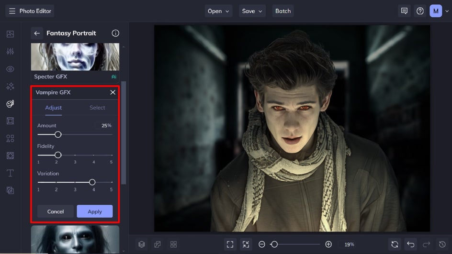The width and height of the screenshot is (452, 254).
Task: Redo the last action
Action: (x=426, y=244)
